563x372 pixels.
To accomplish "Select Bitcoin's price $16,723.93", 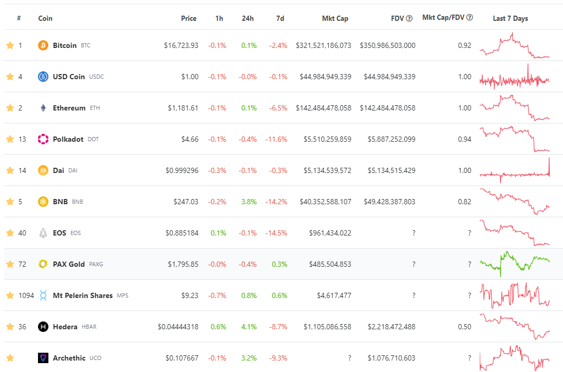I will [x=181, y=45].
